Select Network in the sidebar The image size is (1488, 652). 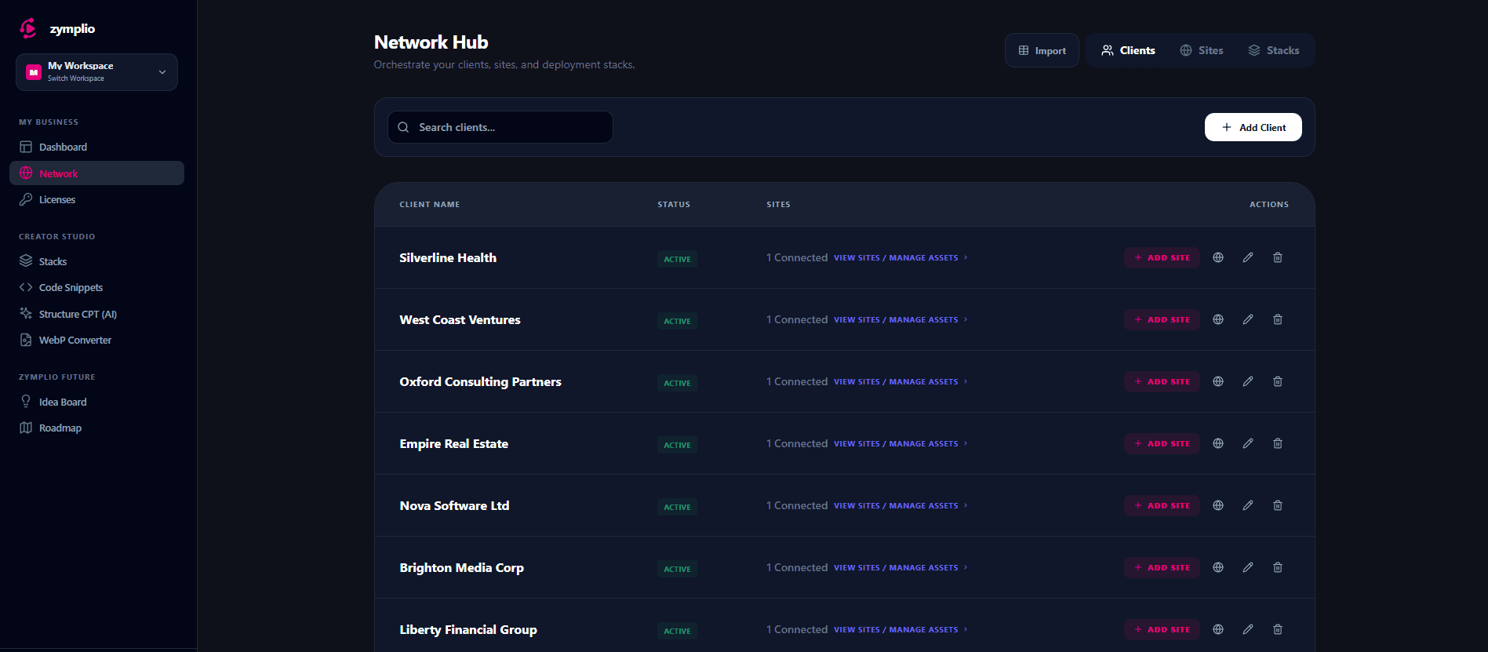(96, 173)
